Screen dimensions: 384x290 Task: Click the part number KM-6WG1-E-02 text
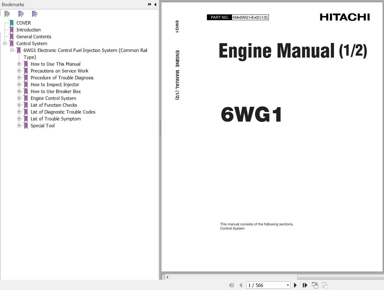250,17
